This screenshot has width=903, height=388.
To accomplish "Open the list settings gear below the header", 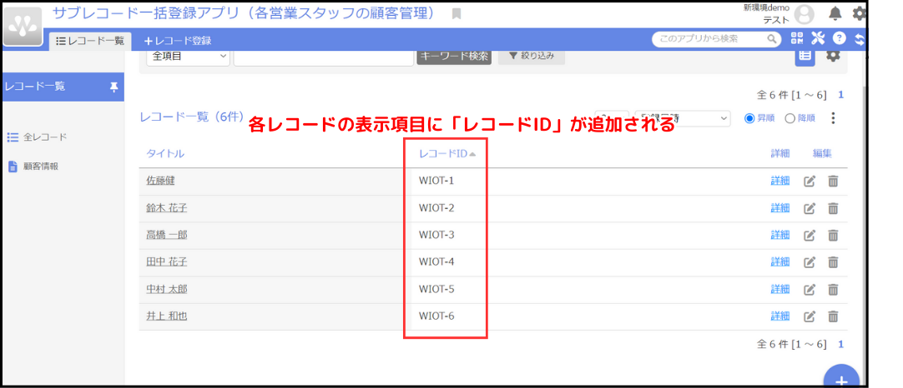I will point(833,56).
